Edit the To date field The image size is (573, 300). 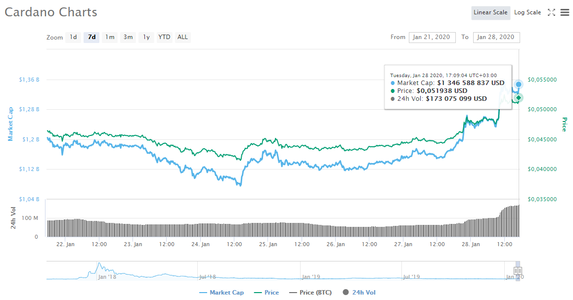click(496, 37)
